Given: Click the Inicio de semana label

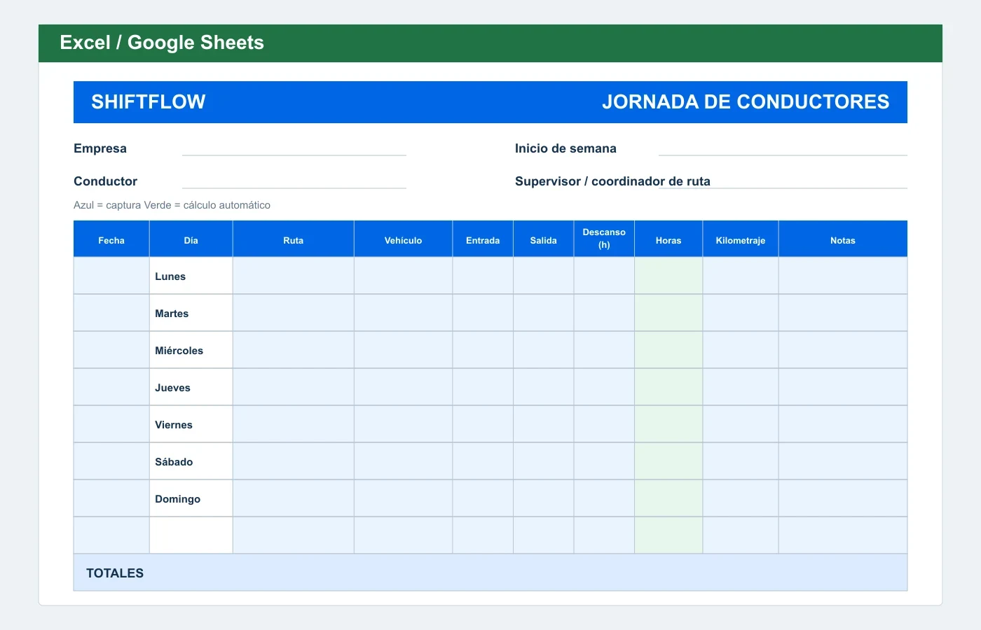Looking at the screenshot, I should point(565,148).
